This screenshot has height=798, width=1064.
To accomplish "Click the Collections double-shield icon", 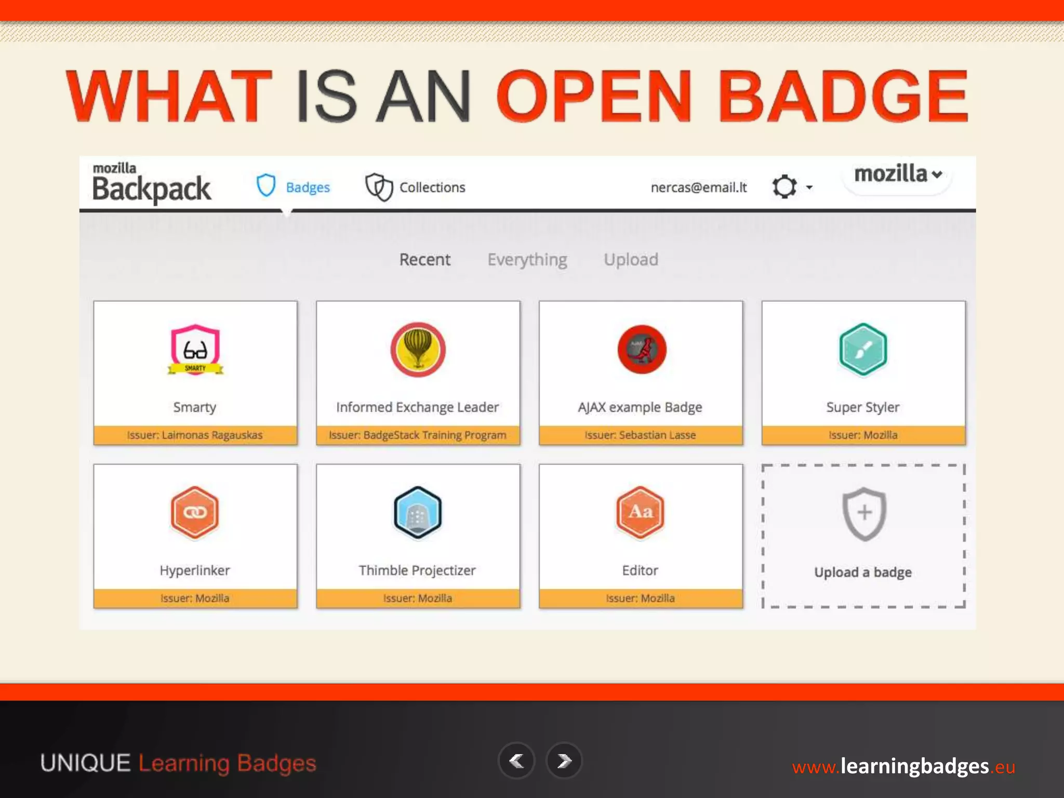I will pyautogui.click(x=379, y=187).
